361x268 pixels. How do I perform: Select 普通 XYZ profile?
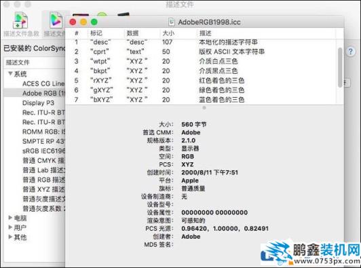pyautogui.click(x=43, y=189)
